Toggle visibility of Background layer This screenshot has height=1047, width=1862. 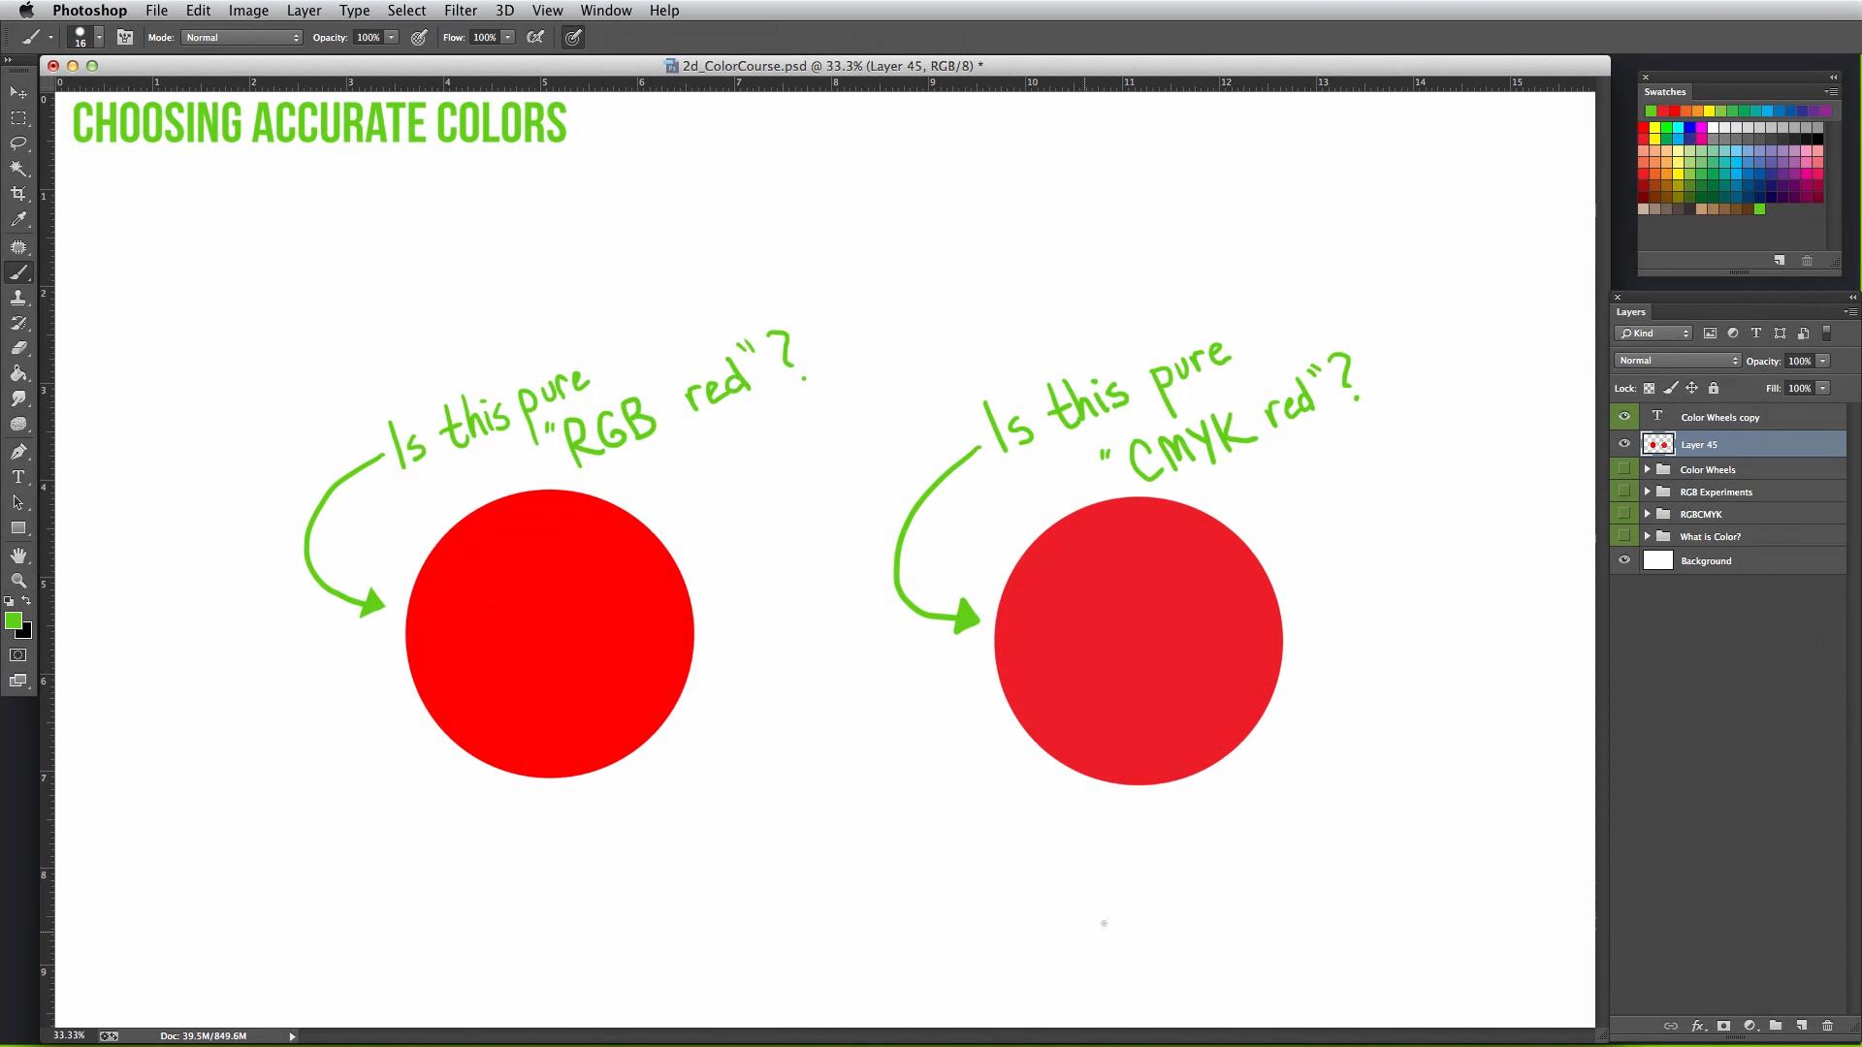(1624, 560)
